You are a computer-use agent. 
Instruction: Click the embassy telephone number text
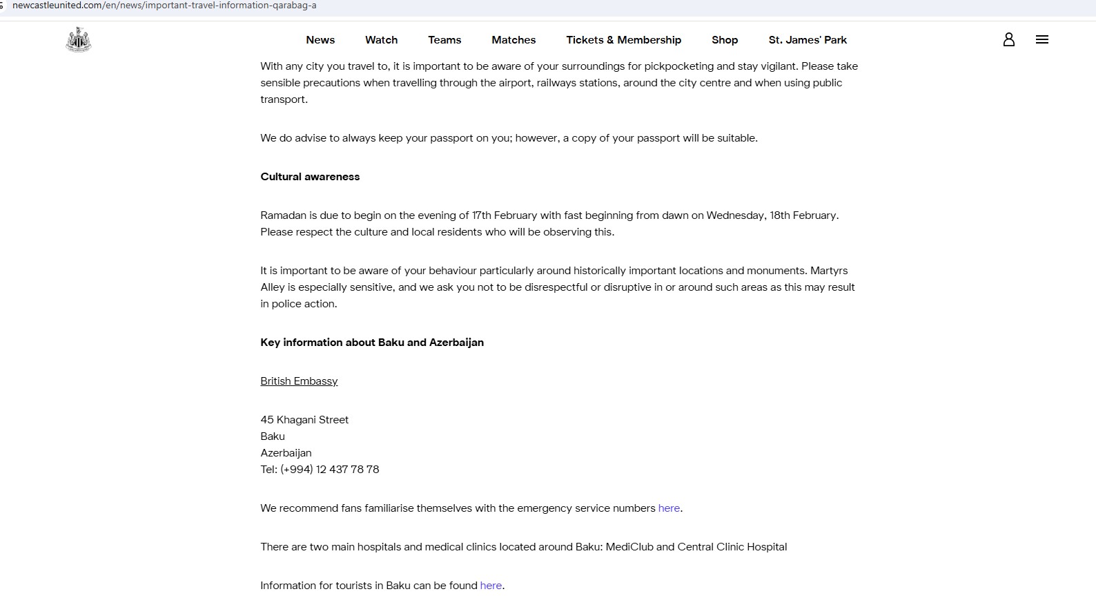pyautogui.click(x=320, y=470)
